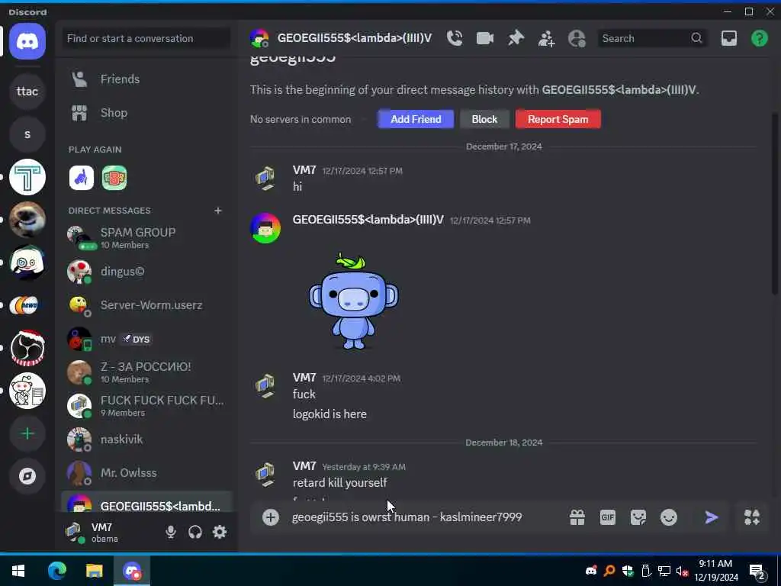Show pinned messages
The width and height of the screenshot is (781, 586).
point(516,38)
